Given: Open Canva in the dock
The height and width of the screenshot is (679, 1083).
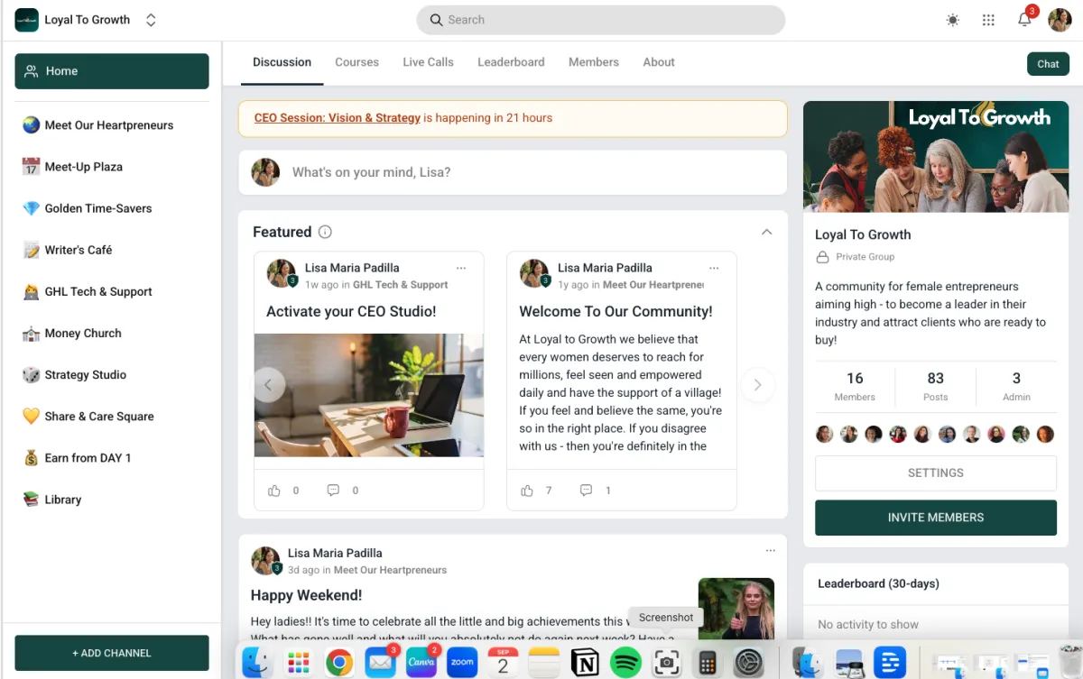Looking at the screenshot, I should click(421, 663).
